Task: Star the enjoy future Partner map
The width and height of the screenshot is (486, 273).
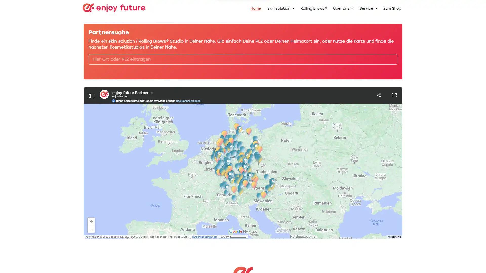Action: click(152, 93)
